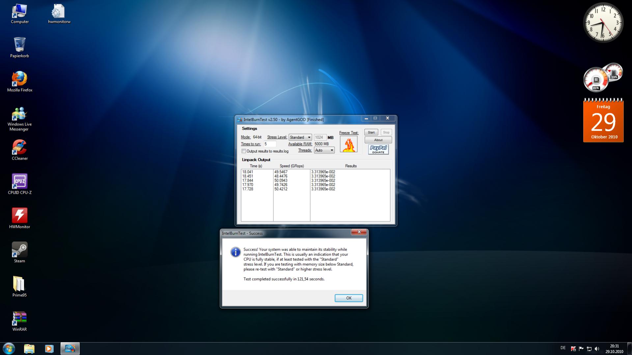
Task: Open the Action Center flag icon
Action: 581,349
